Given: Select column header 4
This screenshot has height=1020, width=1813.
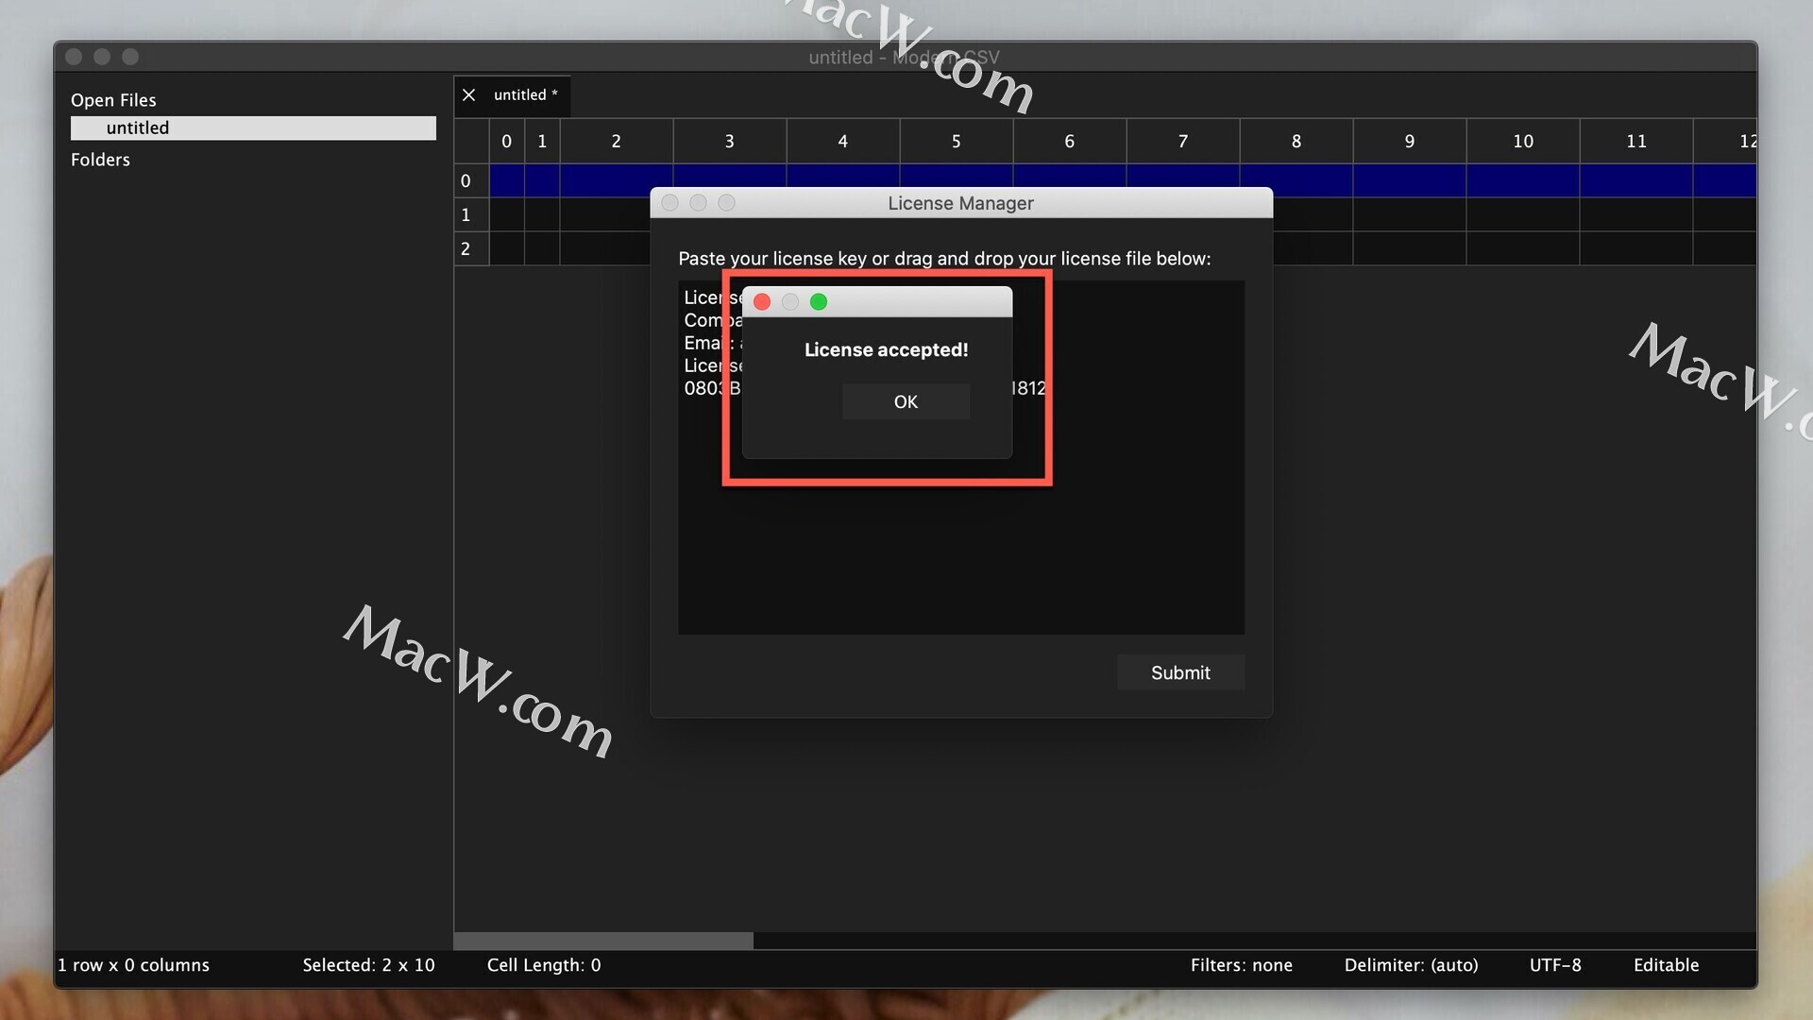Looking at the screenshot, I should (x=843, y=141).
